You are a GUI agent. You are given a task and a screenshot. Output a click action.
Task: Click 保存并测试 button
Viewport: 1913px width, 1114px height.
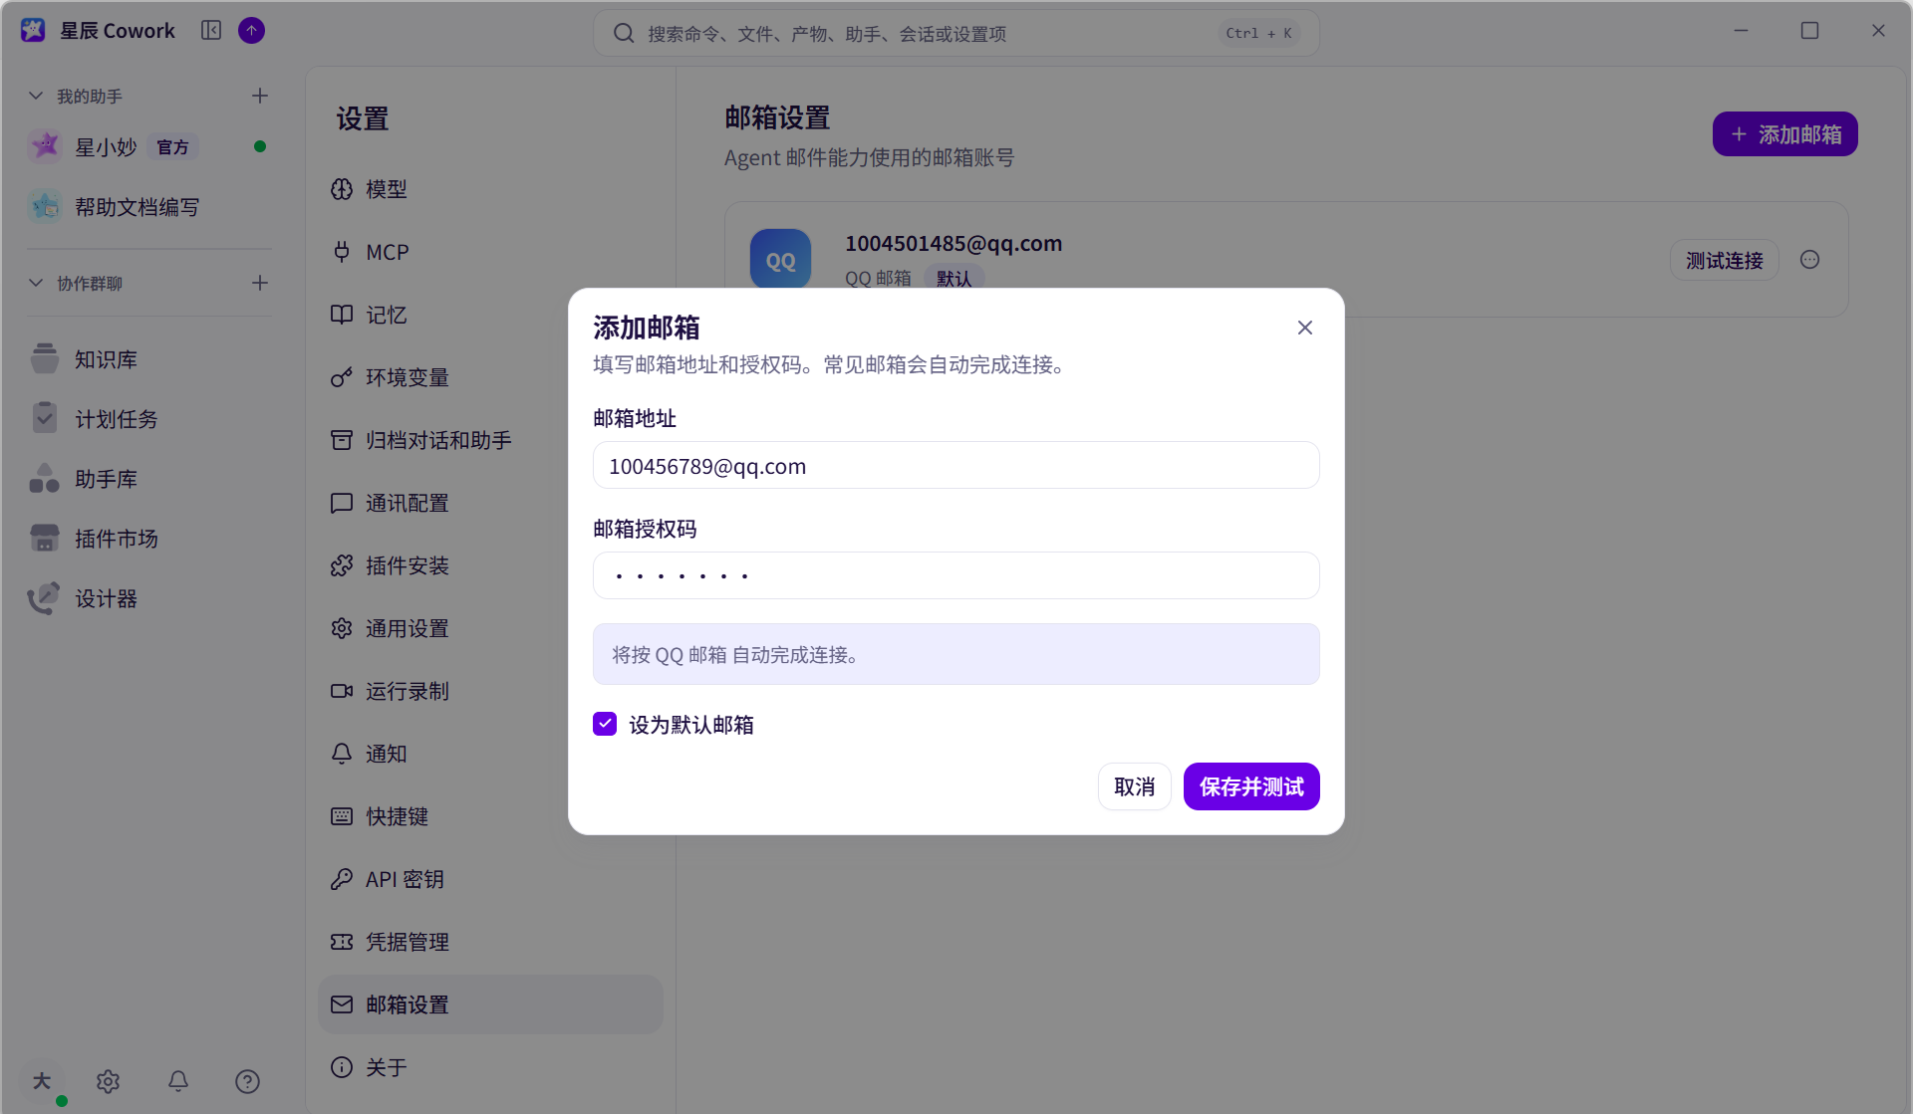[x=1251, y=786]
